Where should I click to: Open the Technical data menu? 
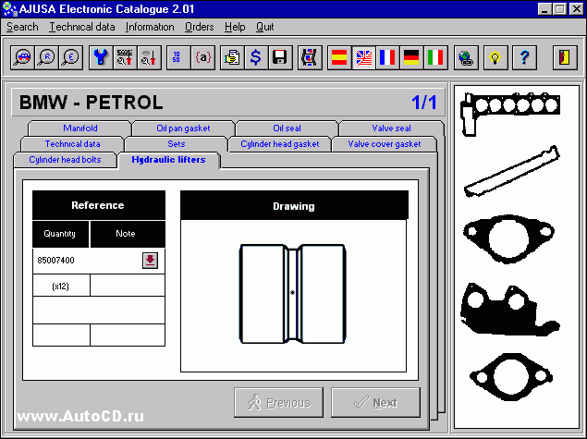pos(82,27)
